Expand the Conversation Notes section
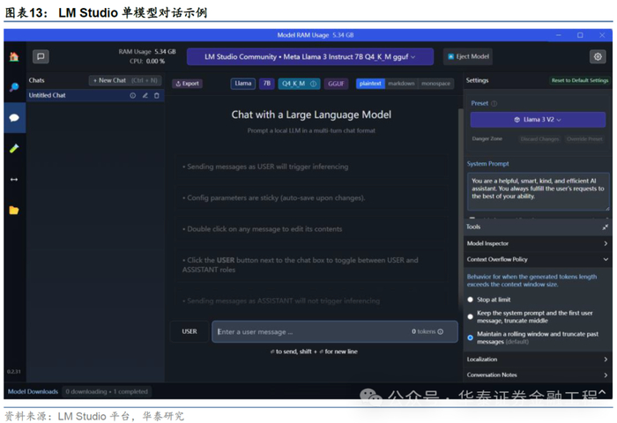The image size is (617, 423). pos(538,375)
